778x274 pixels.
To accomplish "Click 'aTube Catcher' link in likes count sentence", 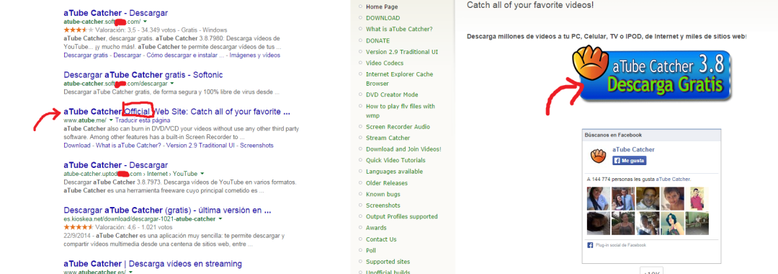I will pos(673,179).
